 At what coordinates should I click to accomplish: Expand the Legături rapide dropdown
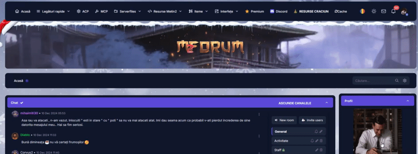coord(53,11)
